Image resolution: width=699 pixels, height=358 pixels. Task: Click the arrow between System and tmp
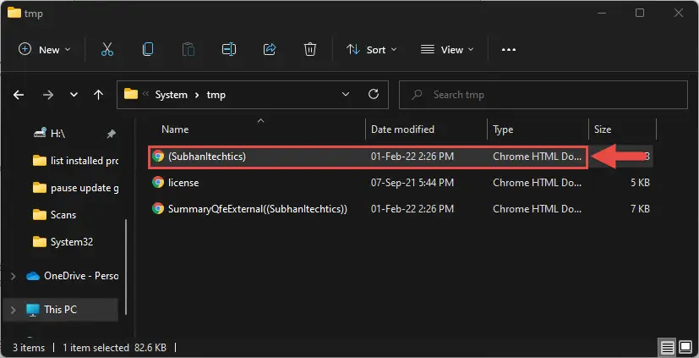pyautogui.click(x=197, y=95)
